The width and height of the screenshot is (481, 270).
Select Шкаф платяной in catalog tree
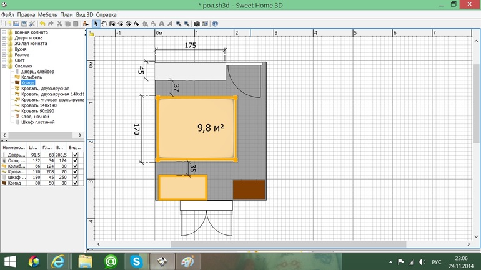37,122
